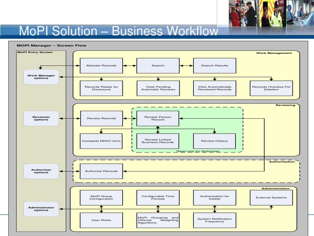Open Authorisation for Delete box
Screen dimensions: 314x236
[214, 198]
